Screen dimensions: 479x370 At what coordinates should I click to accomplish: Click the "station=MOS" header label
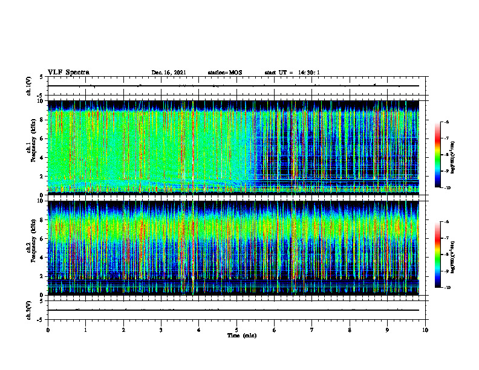point(225,73)
